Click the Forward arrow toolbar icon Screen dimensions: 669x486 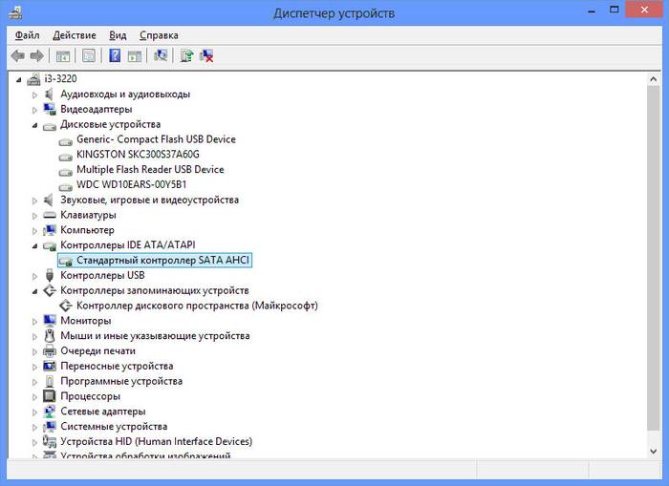[36, 56]
